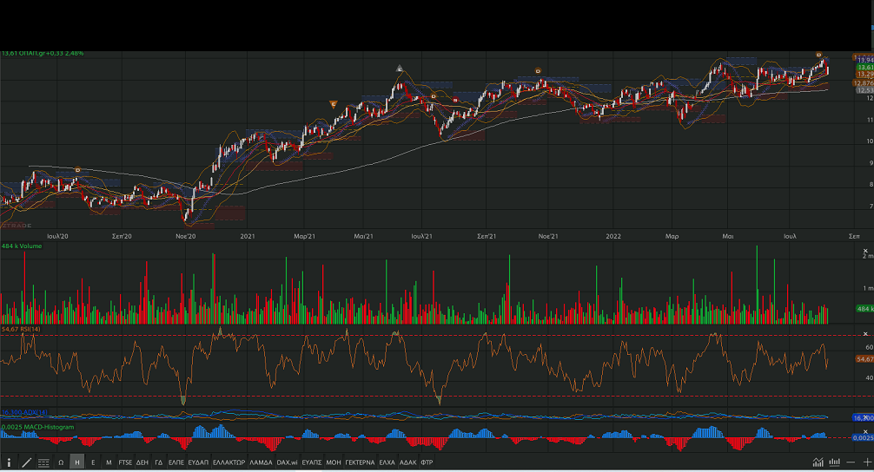
Task: Switch to E weekly timeframe
Action: [93, 462]
